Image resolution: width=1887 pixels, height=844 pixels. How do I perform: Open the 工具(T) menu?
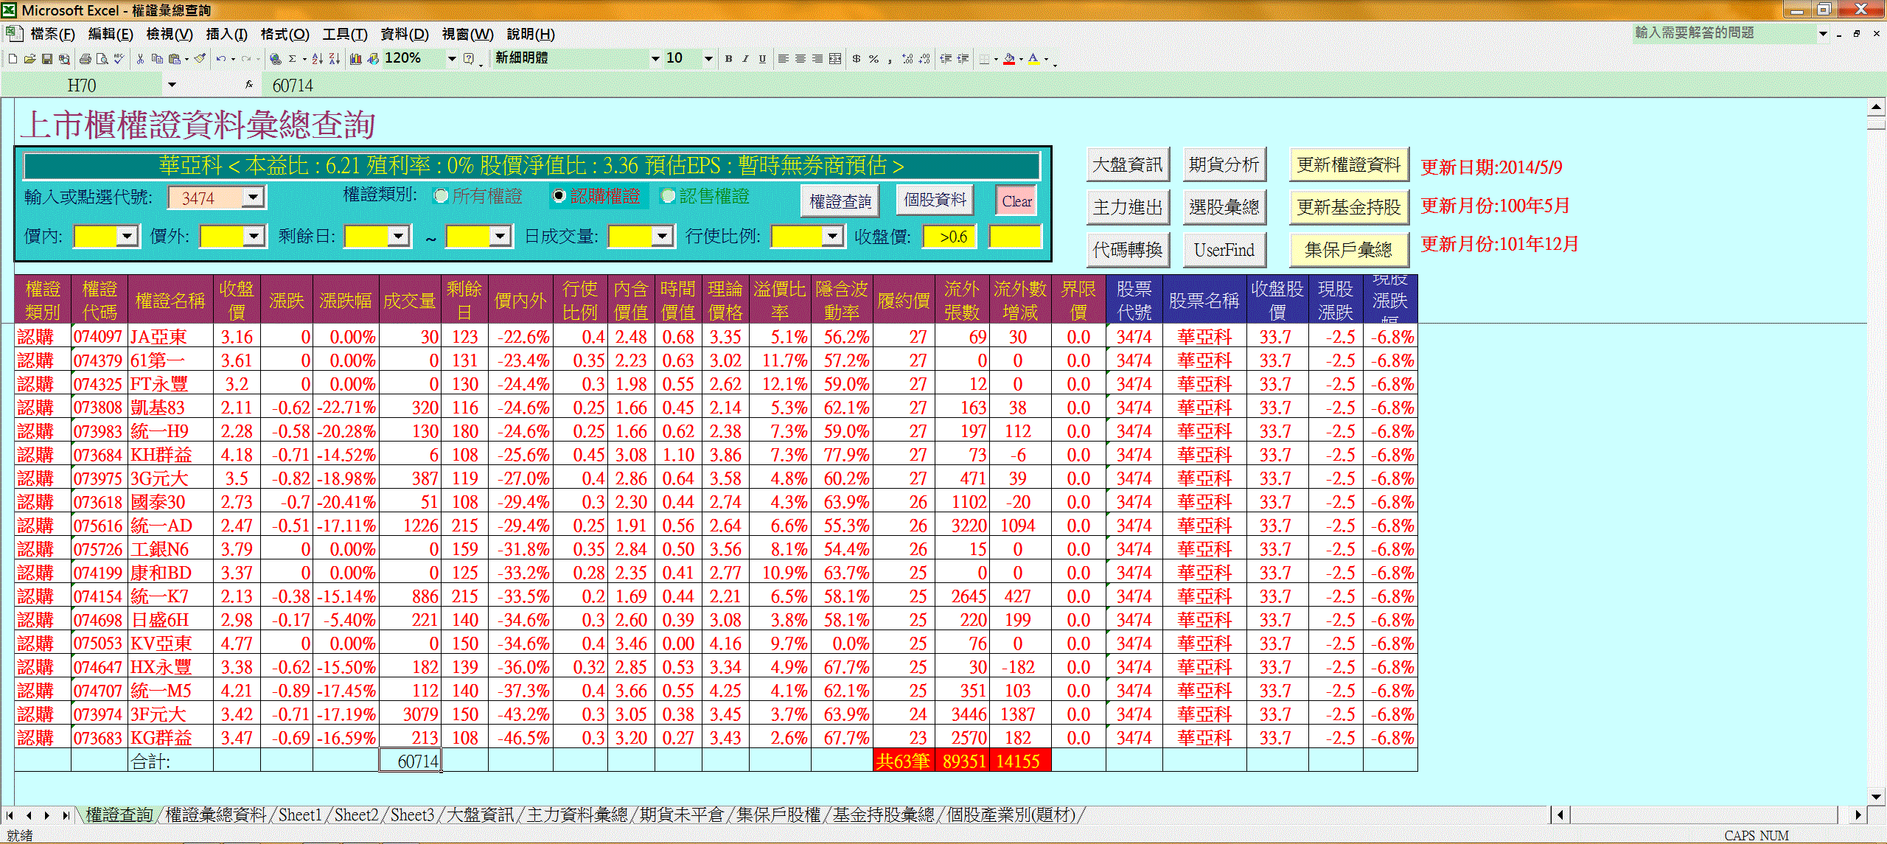point(345,34)
